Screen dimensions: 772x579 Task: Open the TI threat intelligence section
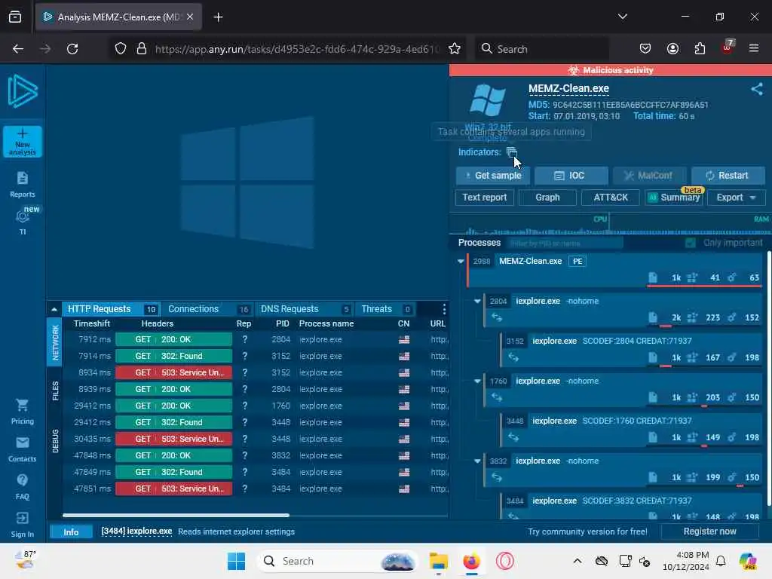tap(22, 221)
